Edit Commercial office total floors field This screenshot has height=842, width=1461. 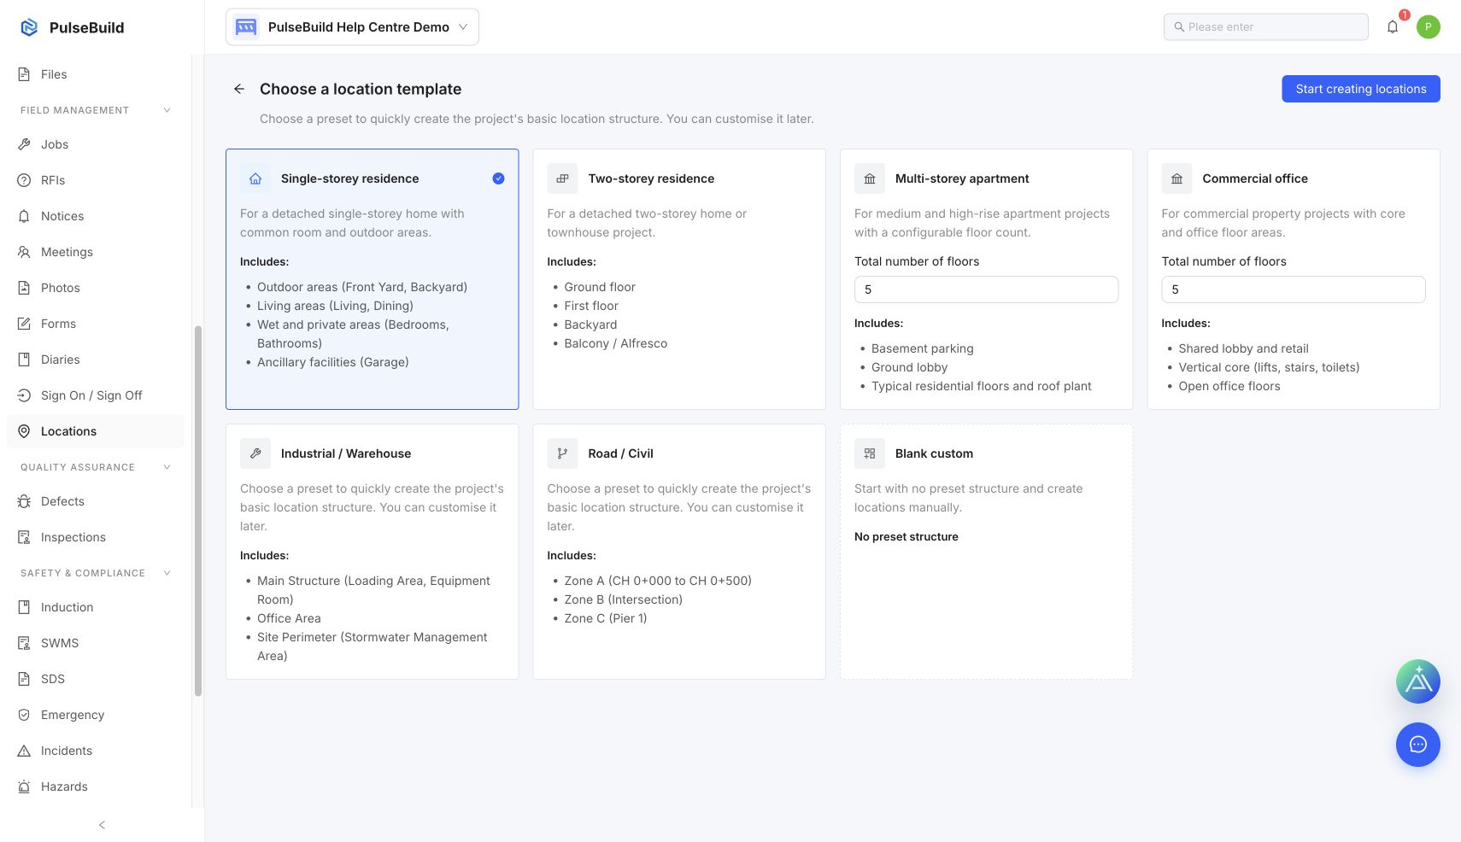tap(1294, 289)
